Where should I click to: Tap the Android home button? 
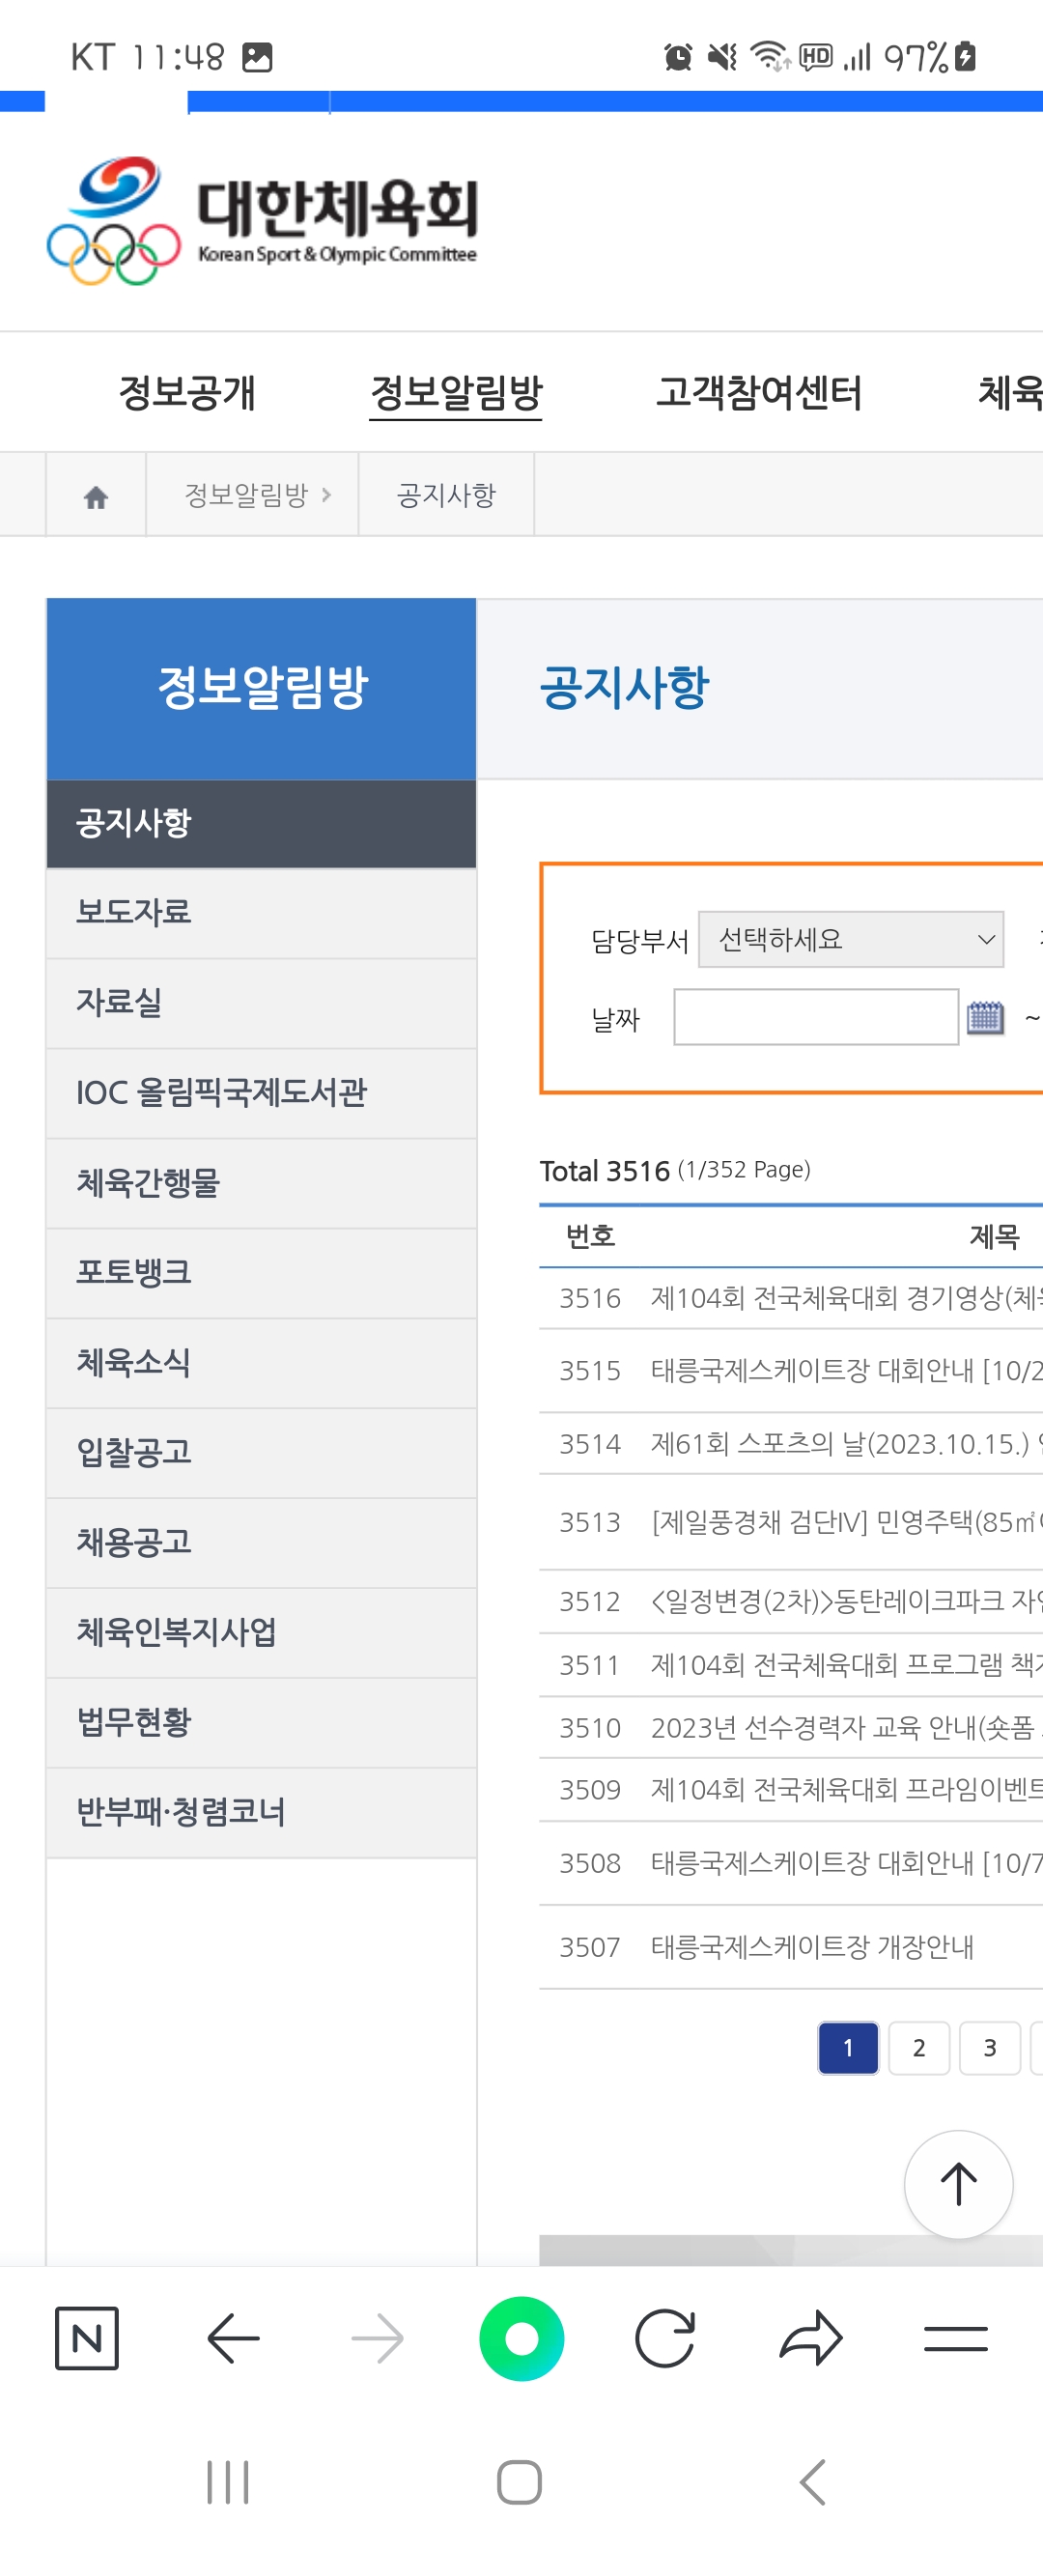pos(520,2481)
